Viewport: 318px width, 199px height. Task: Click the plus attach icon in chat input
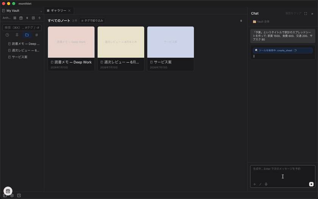point(254,184)
